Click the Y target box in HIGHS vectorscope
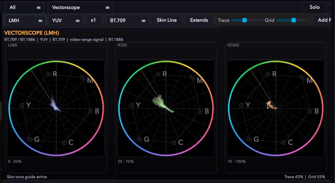335x183 pixels. pyautogui.click(x=241, y=105)
